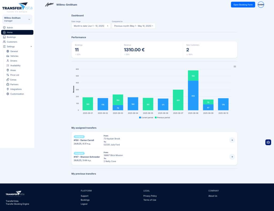Toggle Current period legend series
This screenshot has height=211, width=274.
point(146,117)
